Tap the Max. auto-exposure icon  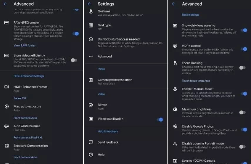tap(6, 106)
